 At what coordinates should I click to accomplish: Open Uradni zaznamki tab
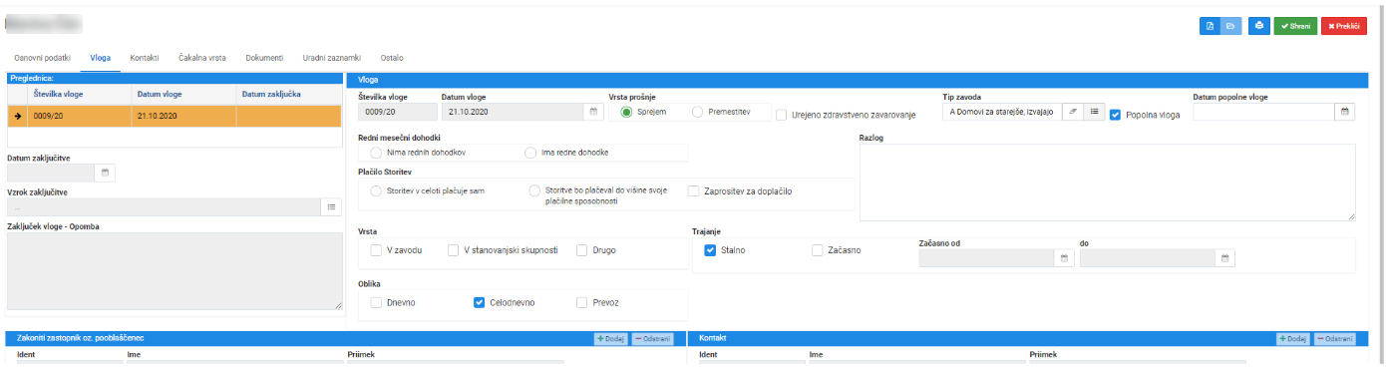click(332, 58)
